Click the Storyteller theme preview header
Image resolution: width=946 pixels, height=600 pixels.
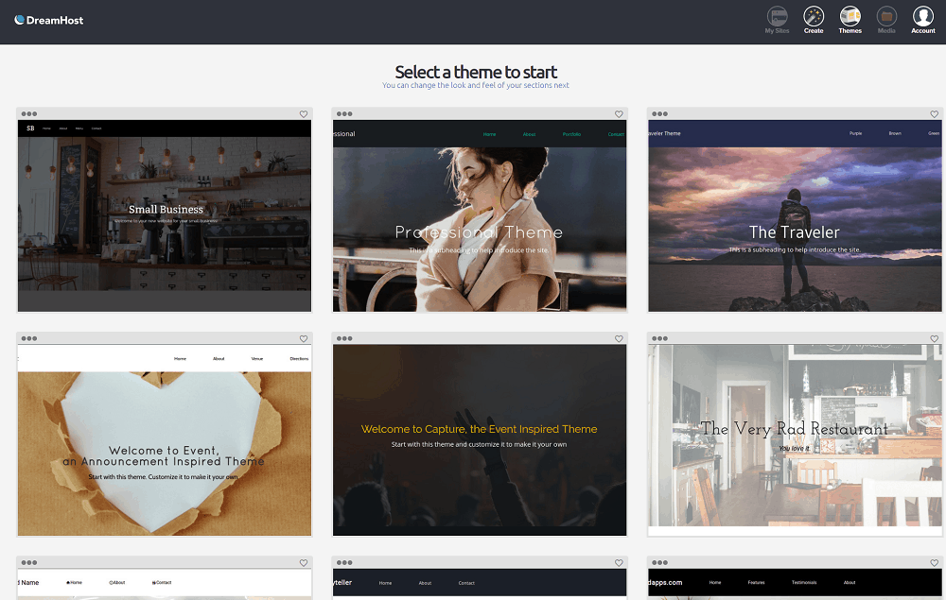coord(480,583)
